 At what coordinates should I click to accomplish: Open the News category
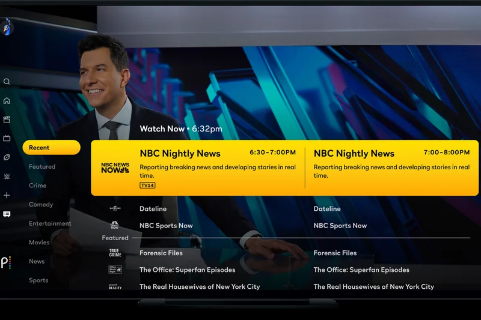(x=37, y=261)
